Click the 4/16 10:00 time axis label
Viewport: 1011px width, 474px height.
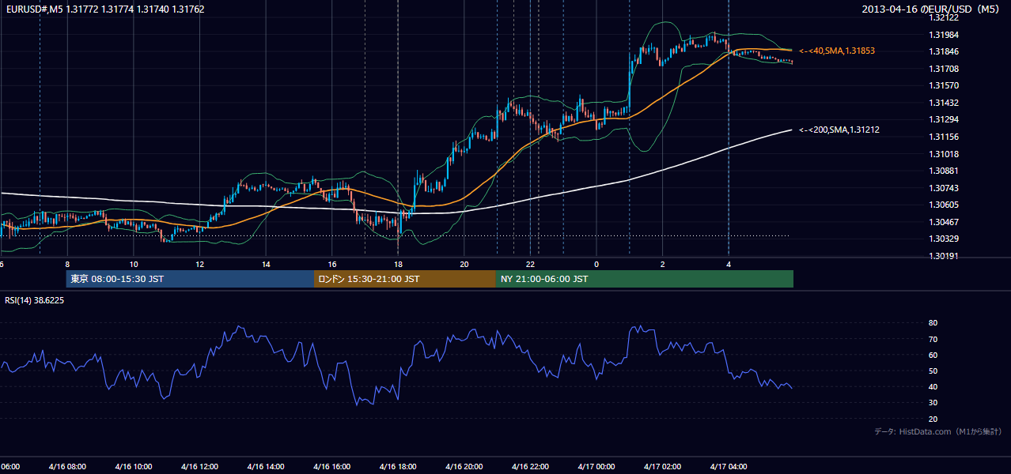(x=134, y=467)
